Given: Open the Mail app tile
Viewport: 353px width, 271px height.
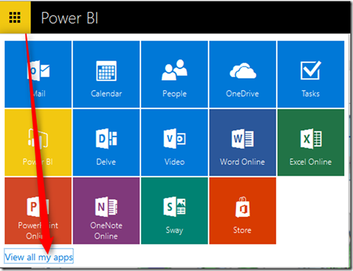Looking at the screenshot, I should pos(38,74).
